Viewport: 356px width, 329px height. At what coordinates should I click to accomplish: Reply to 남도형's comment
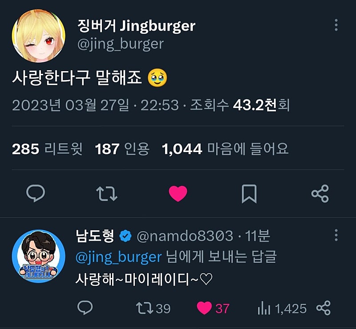tap(85, 308)
